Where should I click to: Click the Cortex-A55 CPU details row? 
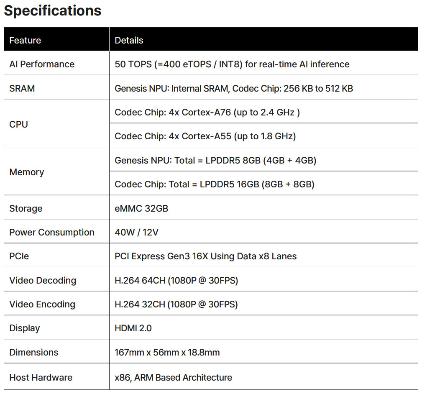pyautogui.click(x=205, y=136)
